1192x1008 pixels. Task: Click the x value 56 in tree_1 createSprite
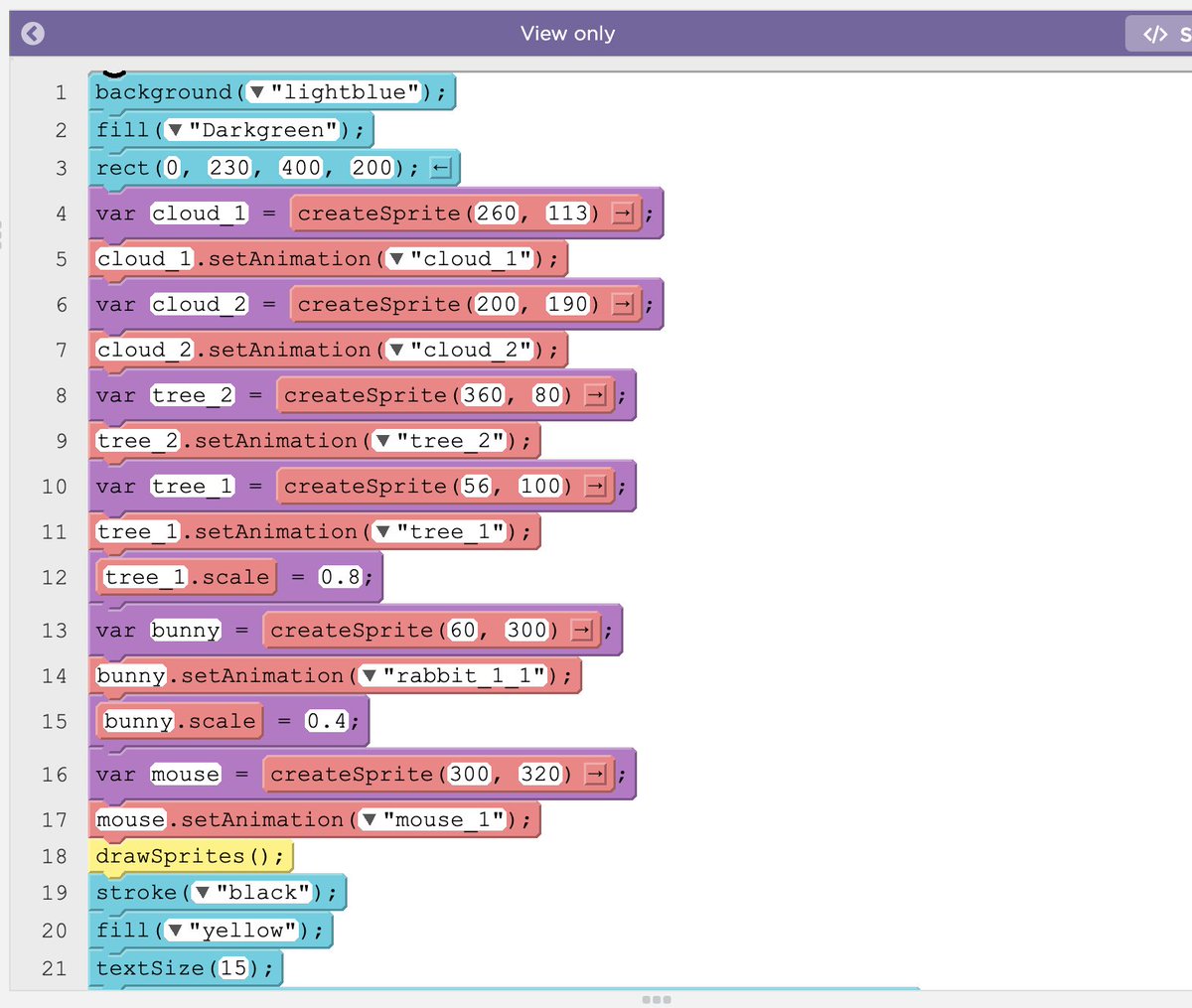pyautogui.click(x=476, y=486)
